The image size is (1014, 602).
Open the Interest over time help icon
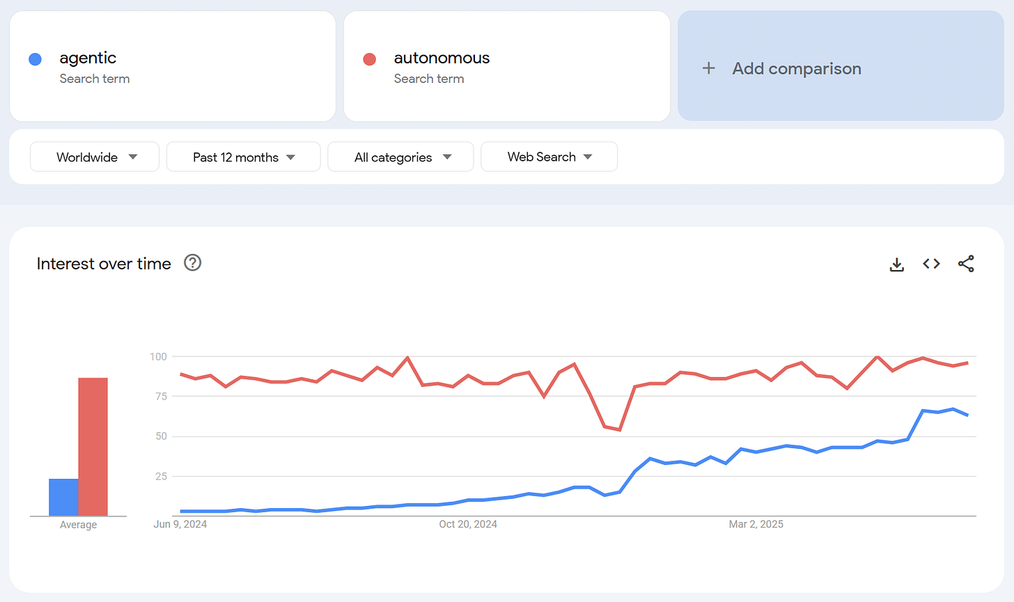click(x=192, y=262)
